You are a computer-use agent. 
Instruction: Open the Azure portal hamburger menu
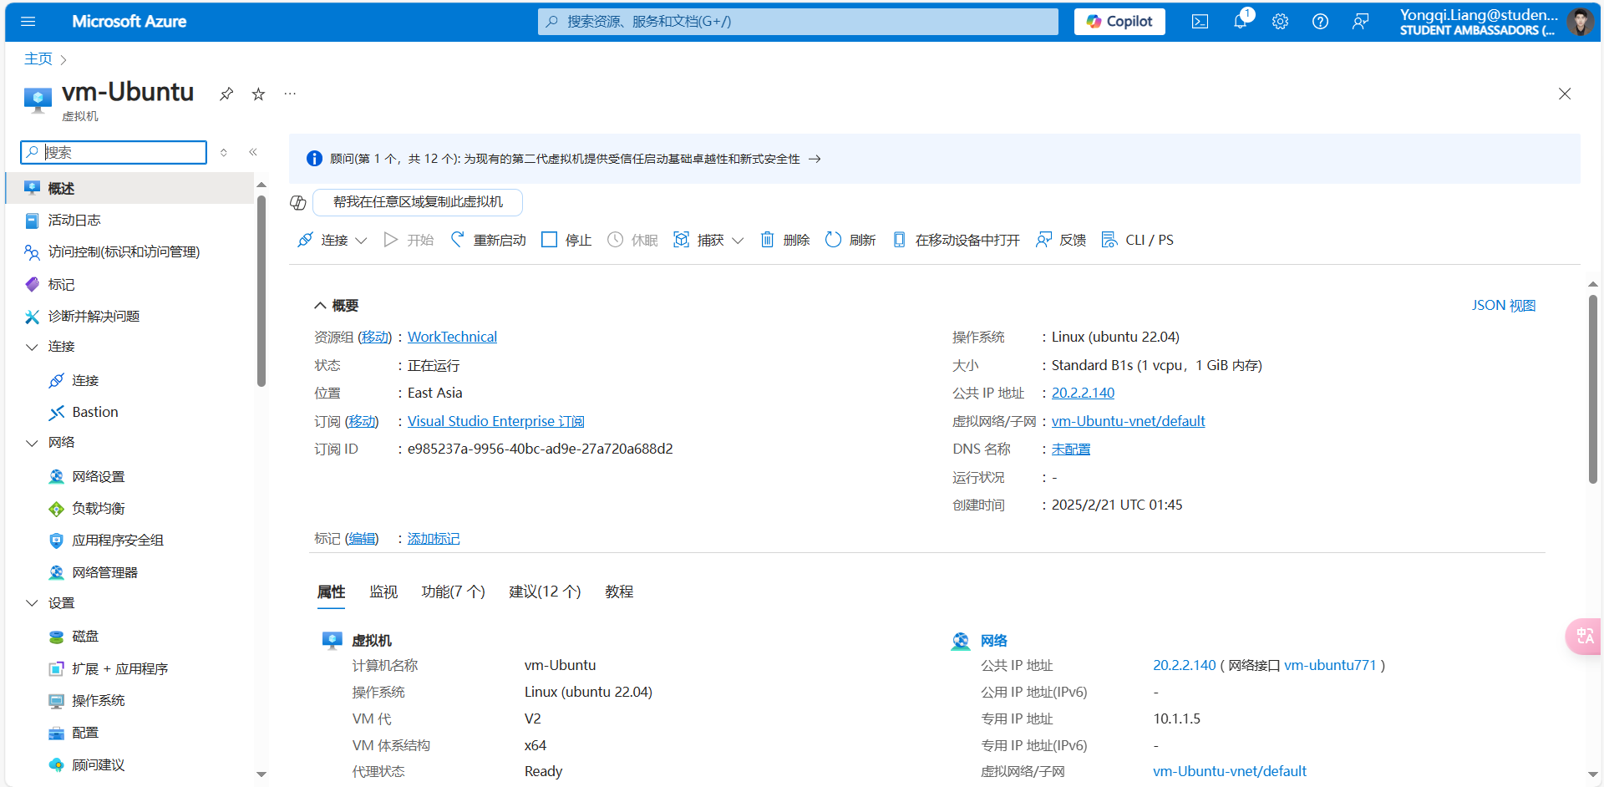tap(28, 22)
